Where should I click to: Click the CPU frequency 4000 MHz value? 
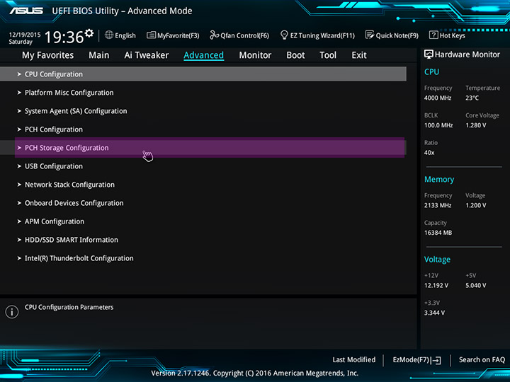pyautogui.click(x=438, y=98)
